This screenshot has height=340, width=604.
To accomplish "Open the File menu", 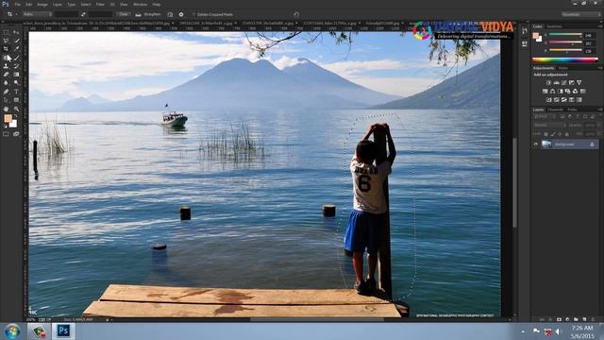I will 18,4.
